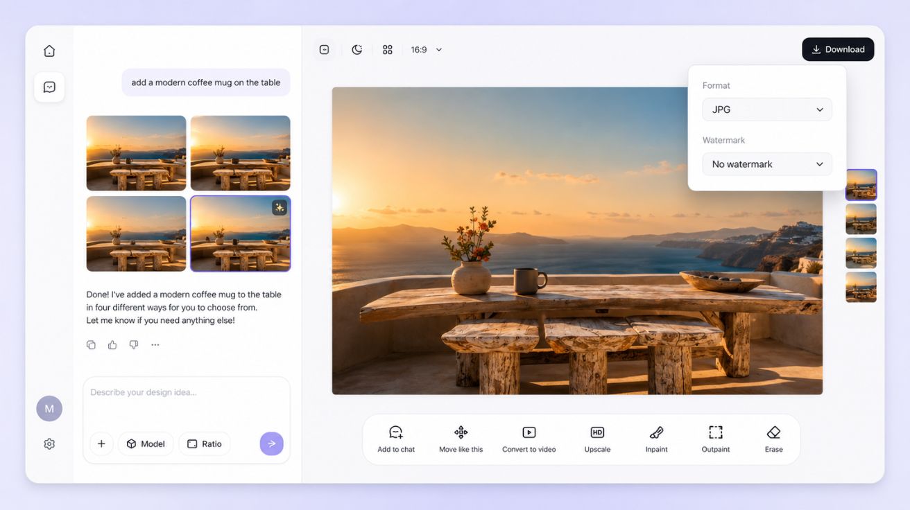Click sparkle icon on selected thumbnail
The height and width of the screenshot is (510, 910).
click(280, 208)
